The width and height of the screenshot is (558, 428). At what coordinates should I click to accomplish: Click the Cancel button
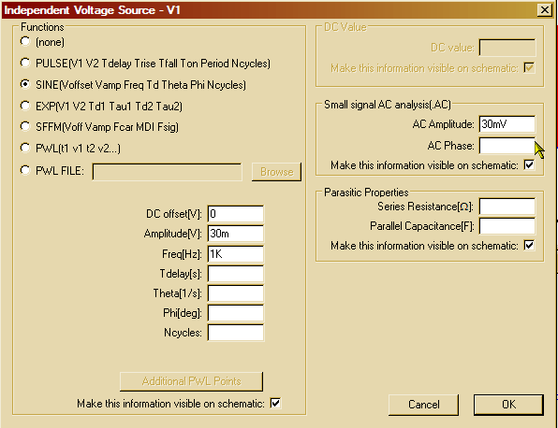pos(423,405)
